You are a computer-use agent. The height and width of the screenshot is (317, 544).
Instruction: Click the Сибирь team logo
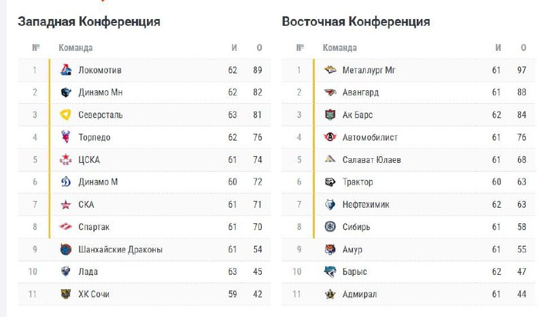click(x=330, y=227)
